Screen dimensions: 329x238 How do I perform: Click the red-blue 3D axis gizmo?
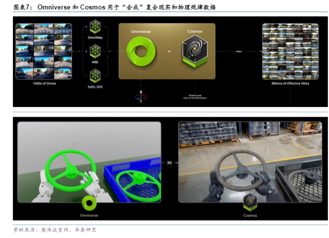(141, 96)
